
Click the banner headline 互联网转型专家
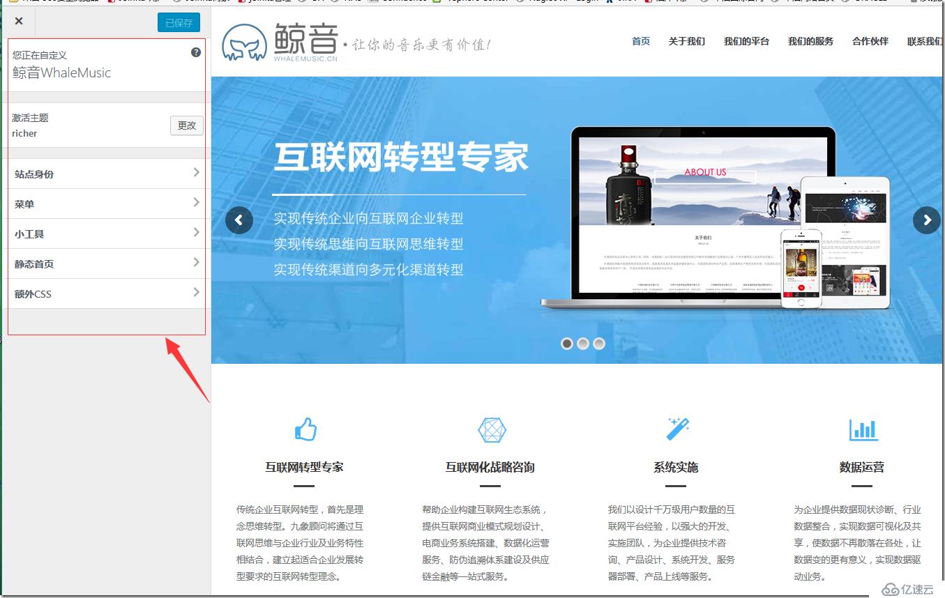tap(401, 158)
